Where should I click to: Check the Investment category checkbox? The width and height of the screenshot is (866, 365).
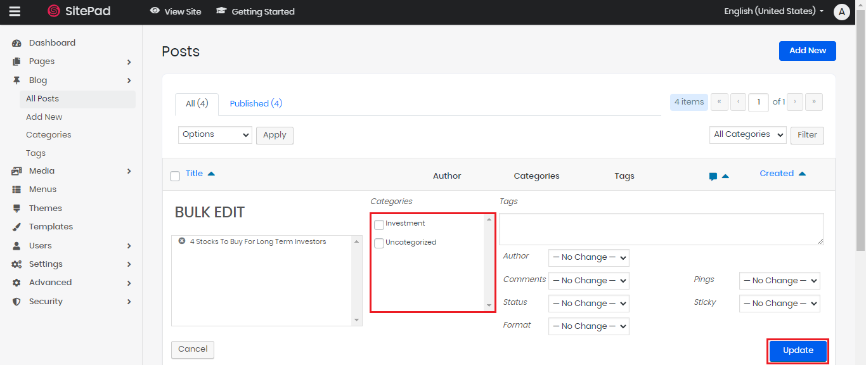[379, 224]
